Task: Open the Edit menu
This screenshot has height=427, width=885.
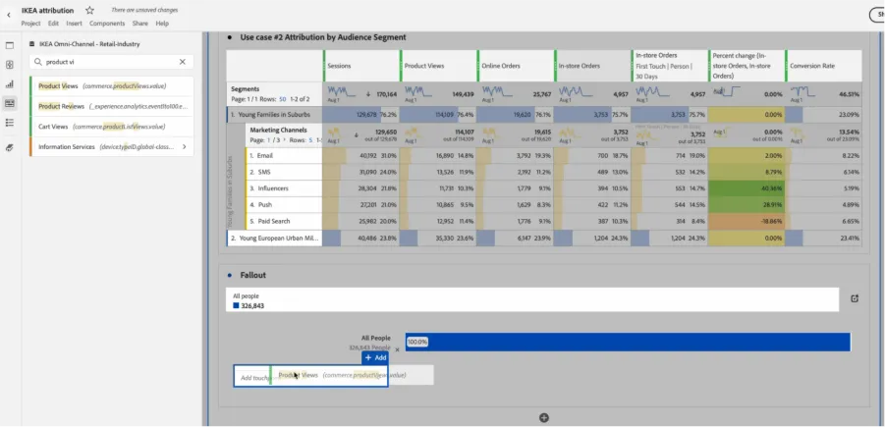Action: point(53,24)
